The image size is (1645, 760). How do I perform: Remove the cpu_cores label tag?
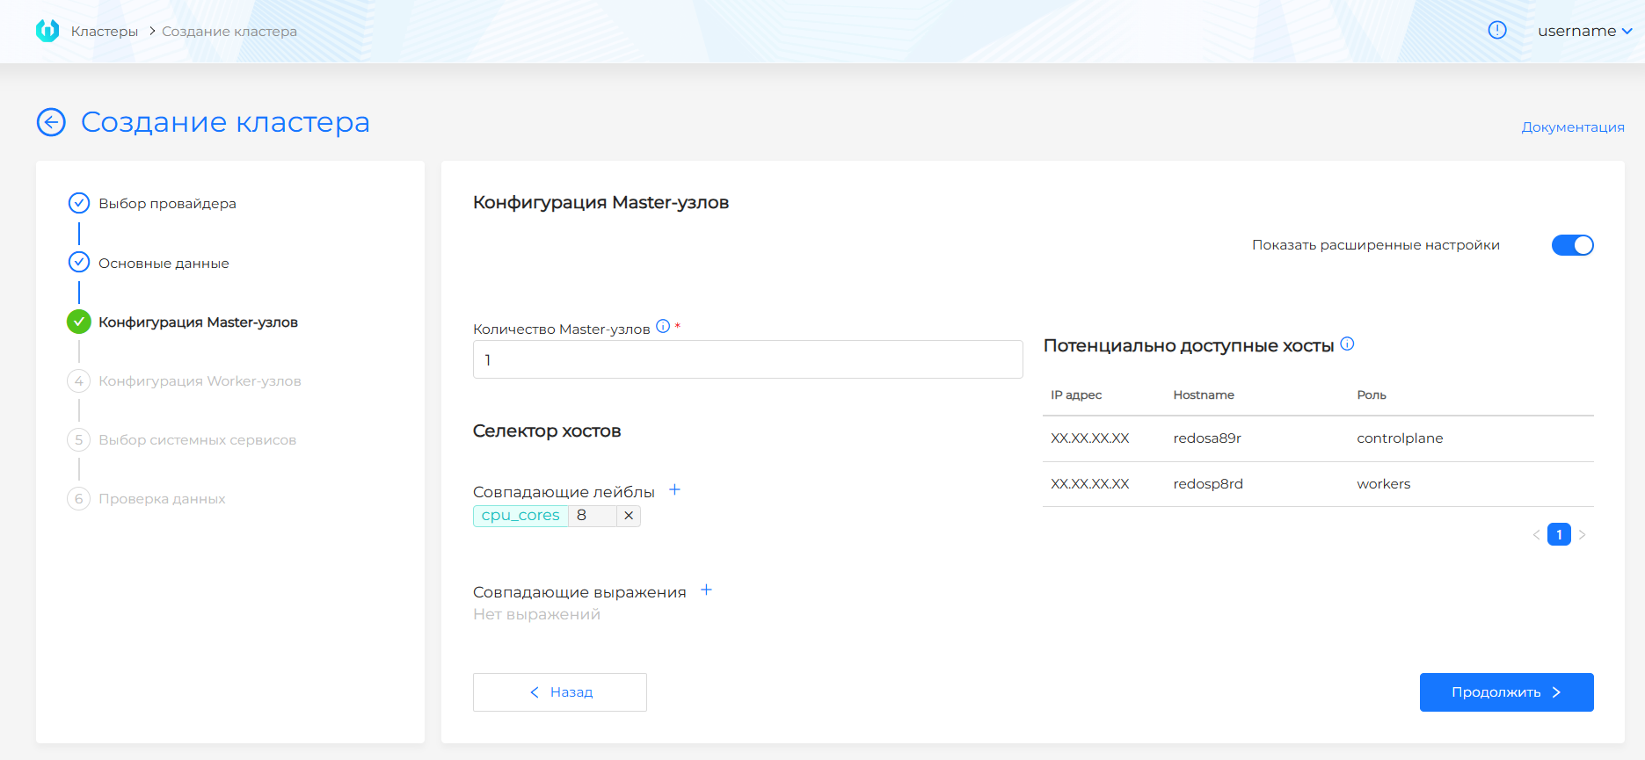point(629,516)
